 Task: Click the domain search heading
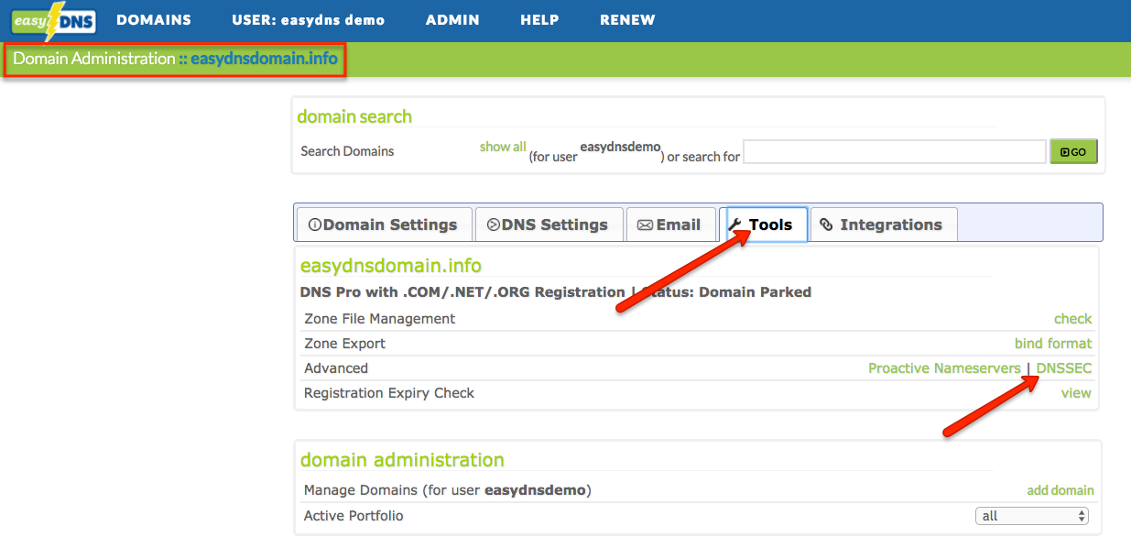coord(354,116)
